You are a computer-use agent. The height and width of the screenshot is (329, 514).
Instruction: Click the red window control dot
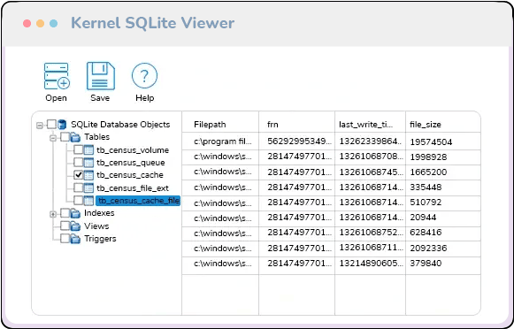pyautogui.click(x=27, y=23)
